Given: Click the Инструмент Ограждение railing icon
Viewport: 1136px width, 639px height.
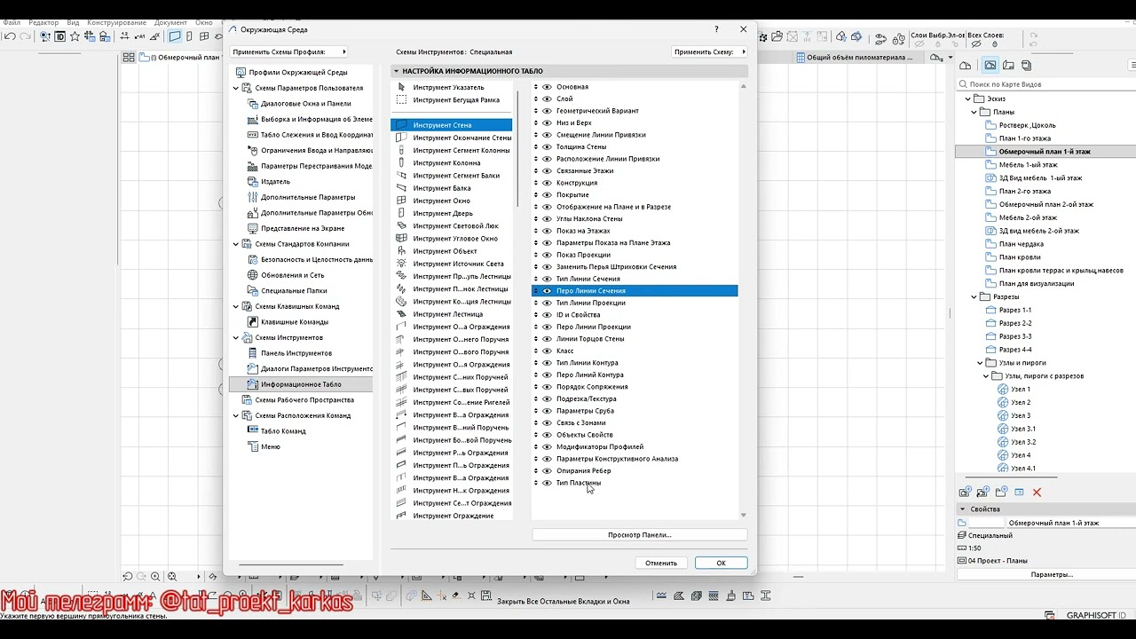Looking at the screenshot, I should click(401, 516).
